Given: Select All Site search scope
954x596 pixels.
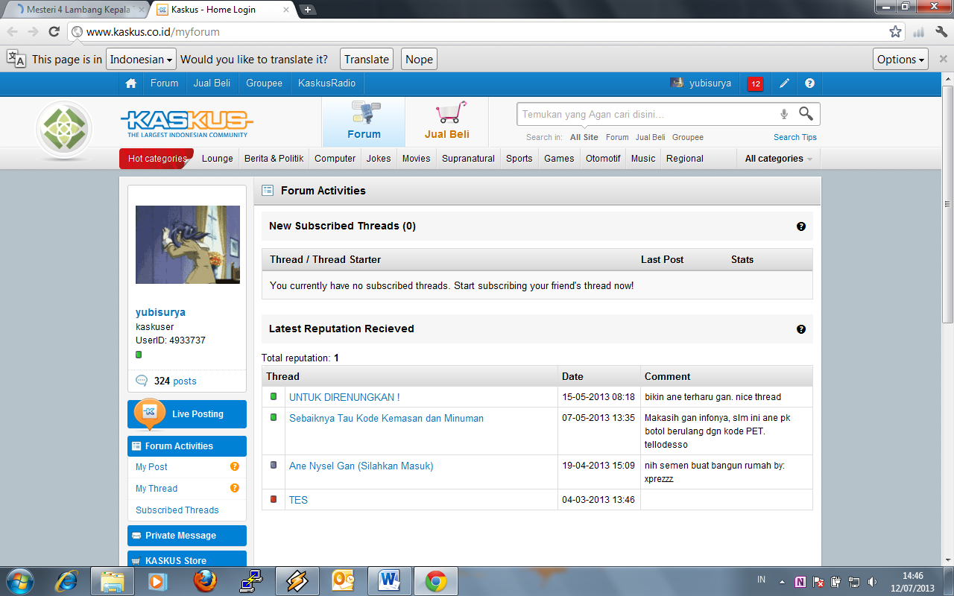Looking at the screenshot, I should pos(584,137).
